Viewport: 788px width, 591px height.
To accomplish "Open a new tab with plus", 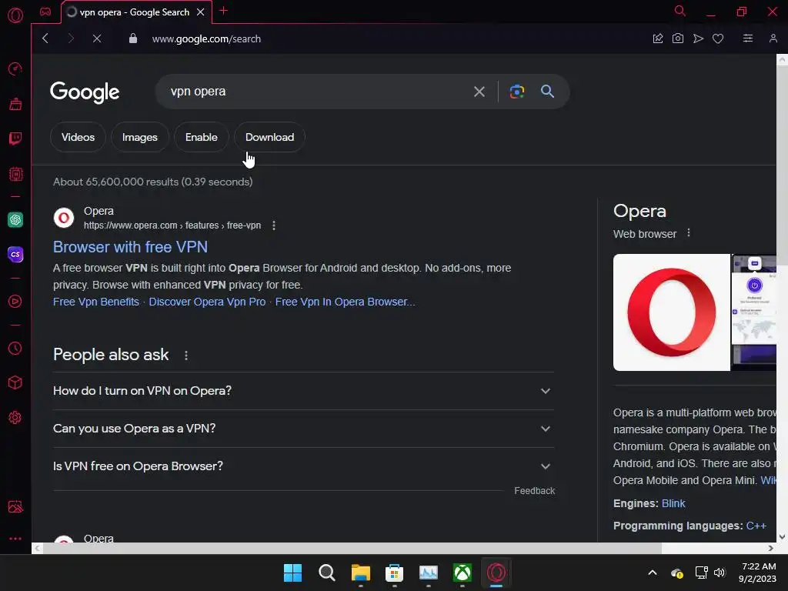I will pos(224,11).
